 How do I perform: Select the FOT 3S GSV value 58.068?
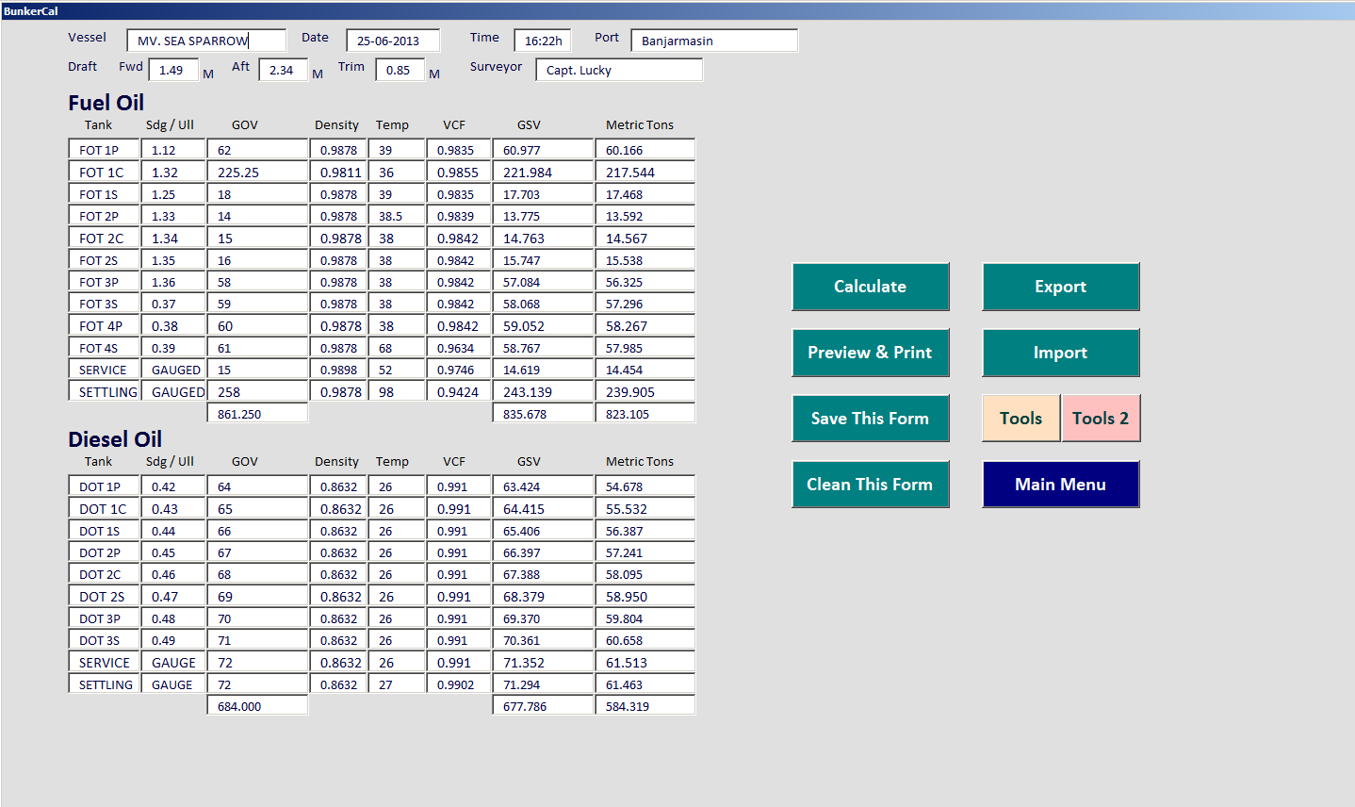[544, 304]
